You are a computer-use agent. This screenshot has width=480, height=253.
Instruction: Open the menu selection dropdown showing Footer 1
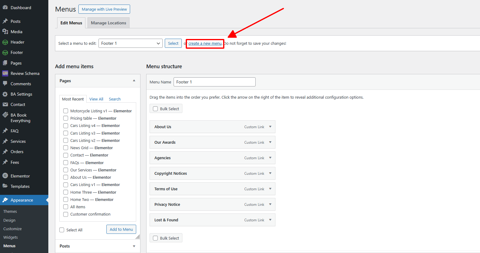(x=130, y=44)
